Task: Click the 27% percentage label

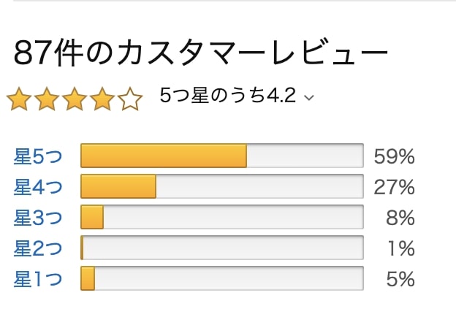Action: tap(394, 187)
